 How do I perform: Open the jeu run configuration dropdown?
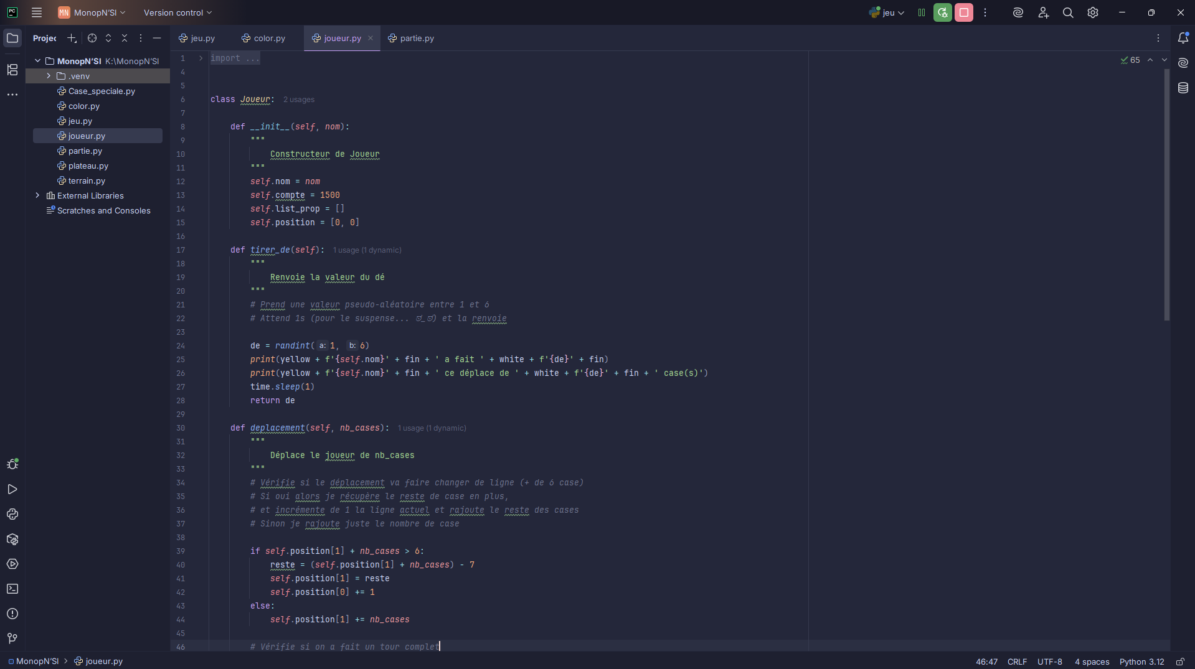pos(887,12)
